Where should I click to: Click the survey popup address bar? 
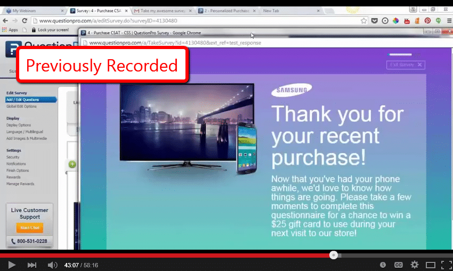pyautogui.click(x=266, y=43)
